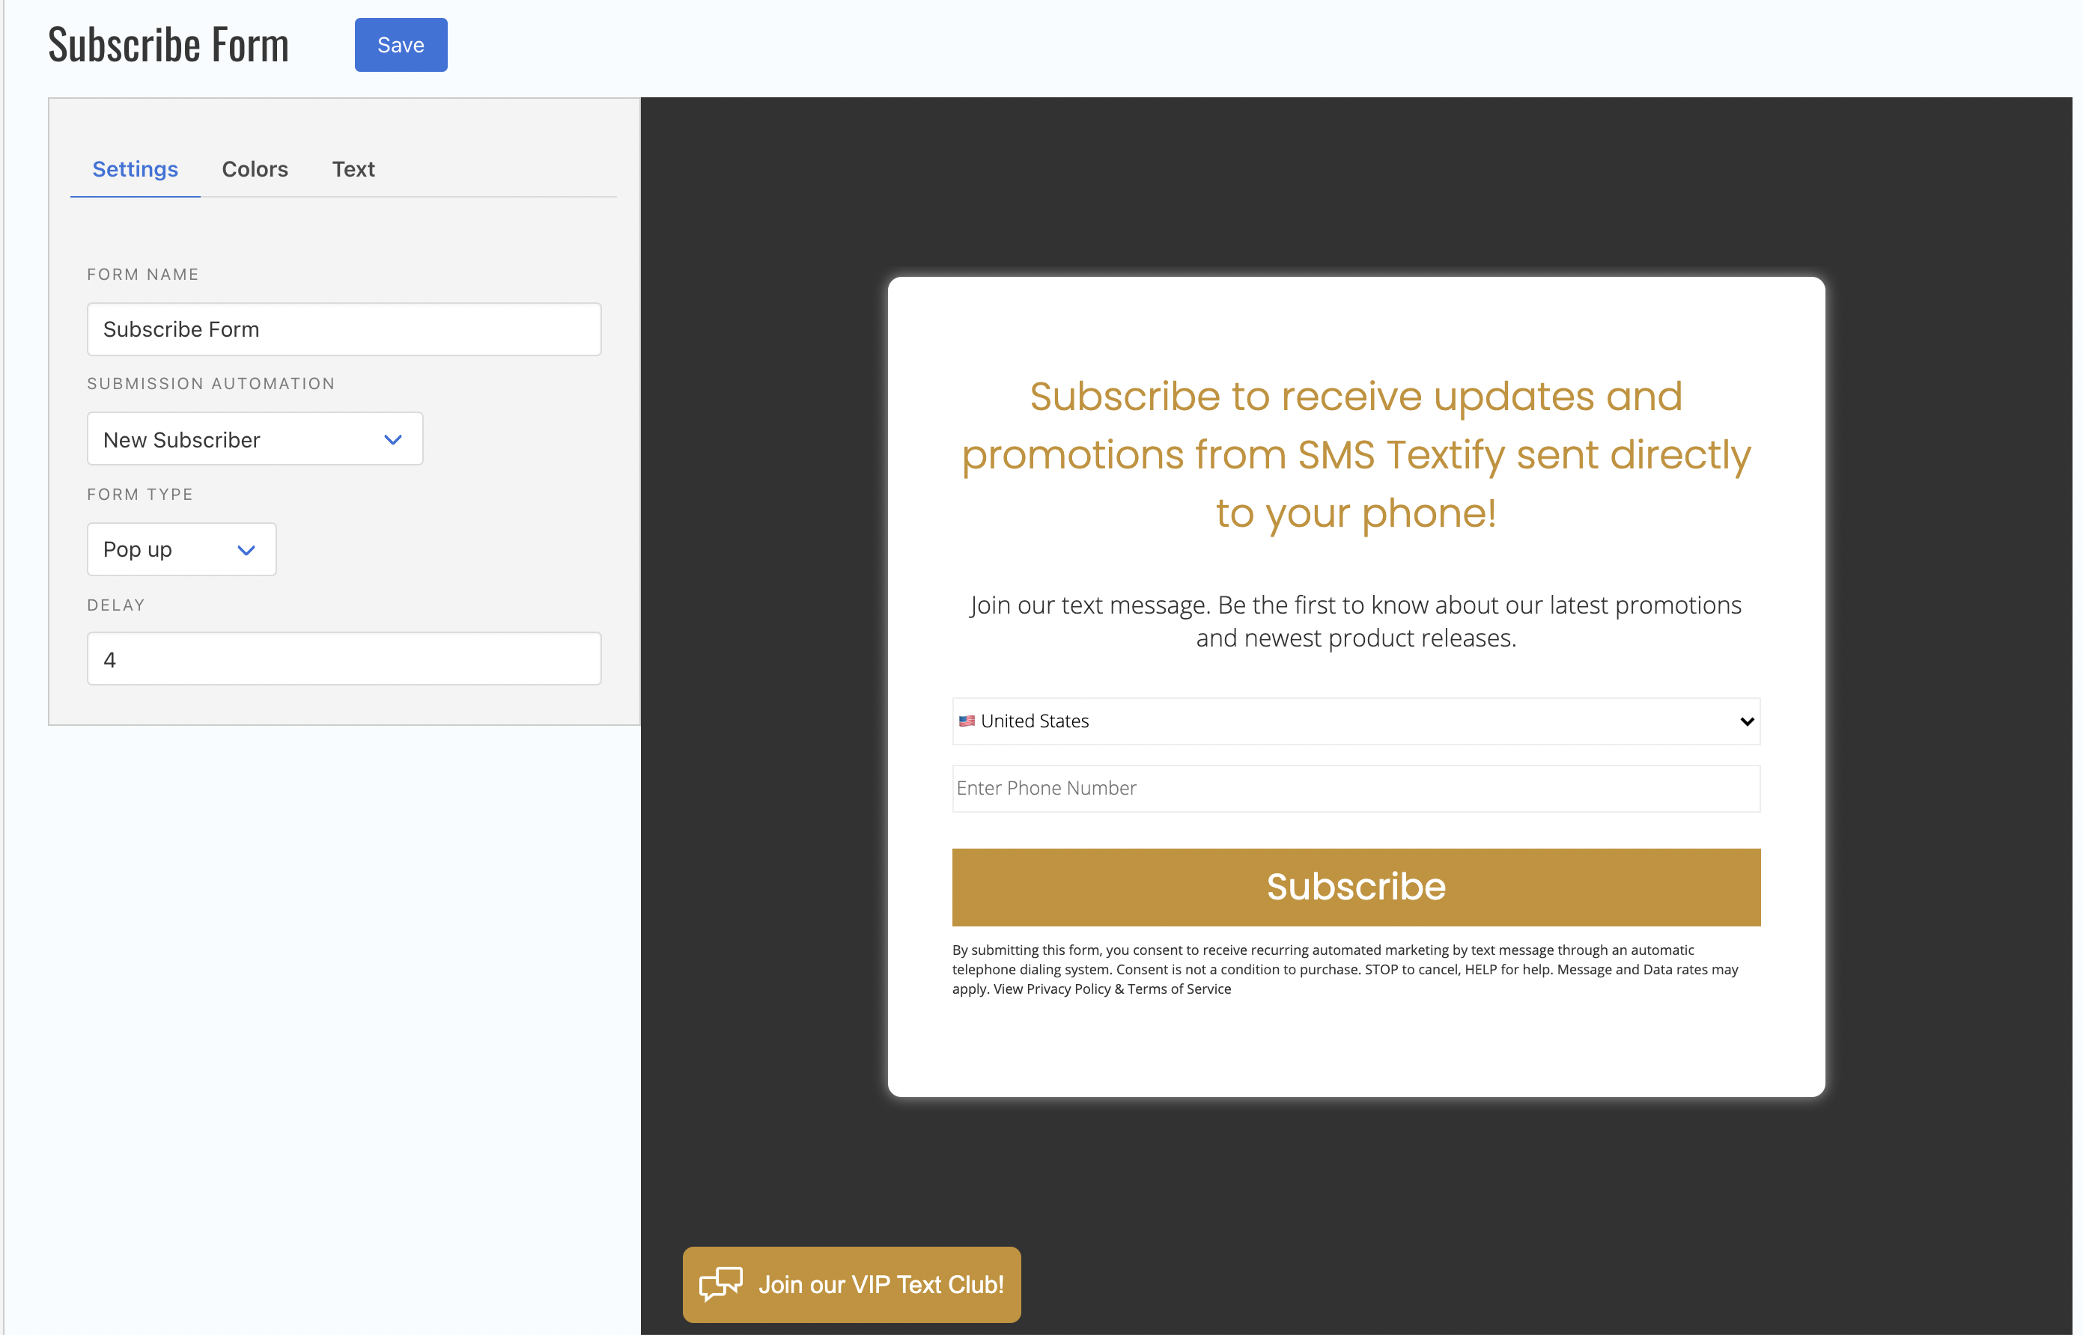
Task: Focus the Enter Phone Number field
Action: coord(1355,788)
